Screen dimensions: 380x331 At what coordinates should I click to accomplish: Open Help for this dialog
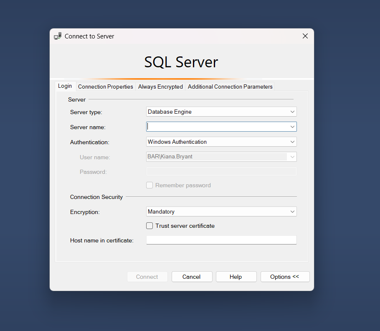(x=236, y=277)
